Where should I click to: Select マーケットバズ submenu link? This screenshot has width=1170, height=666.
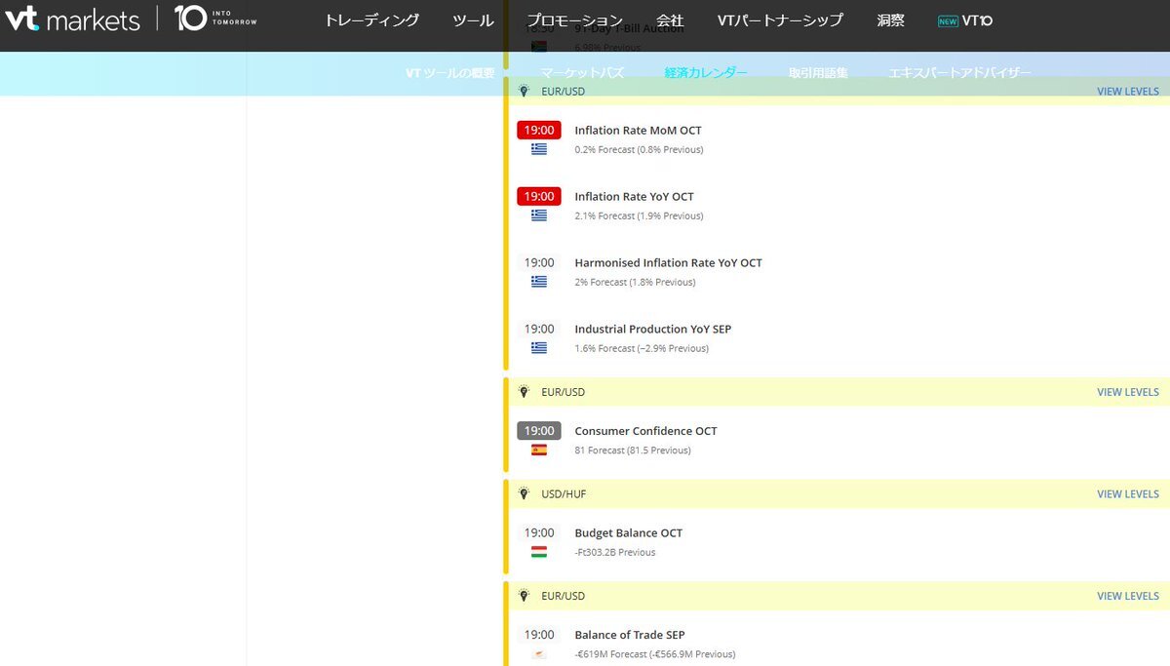tap(583, 73)
